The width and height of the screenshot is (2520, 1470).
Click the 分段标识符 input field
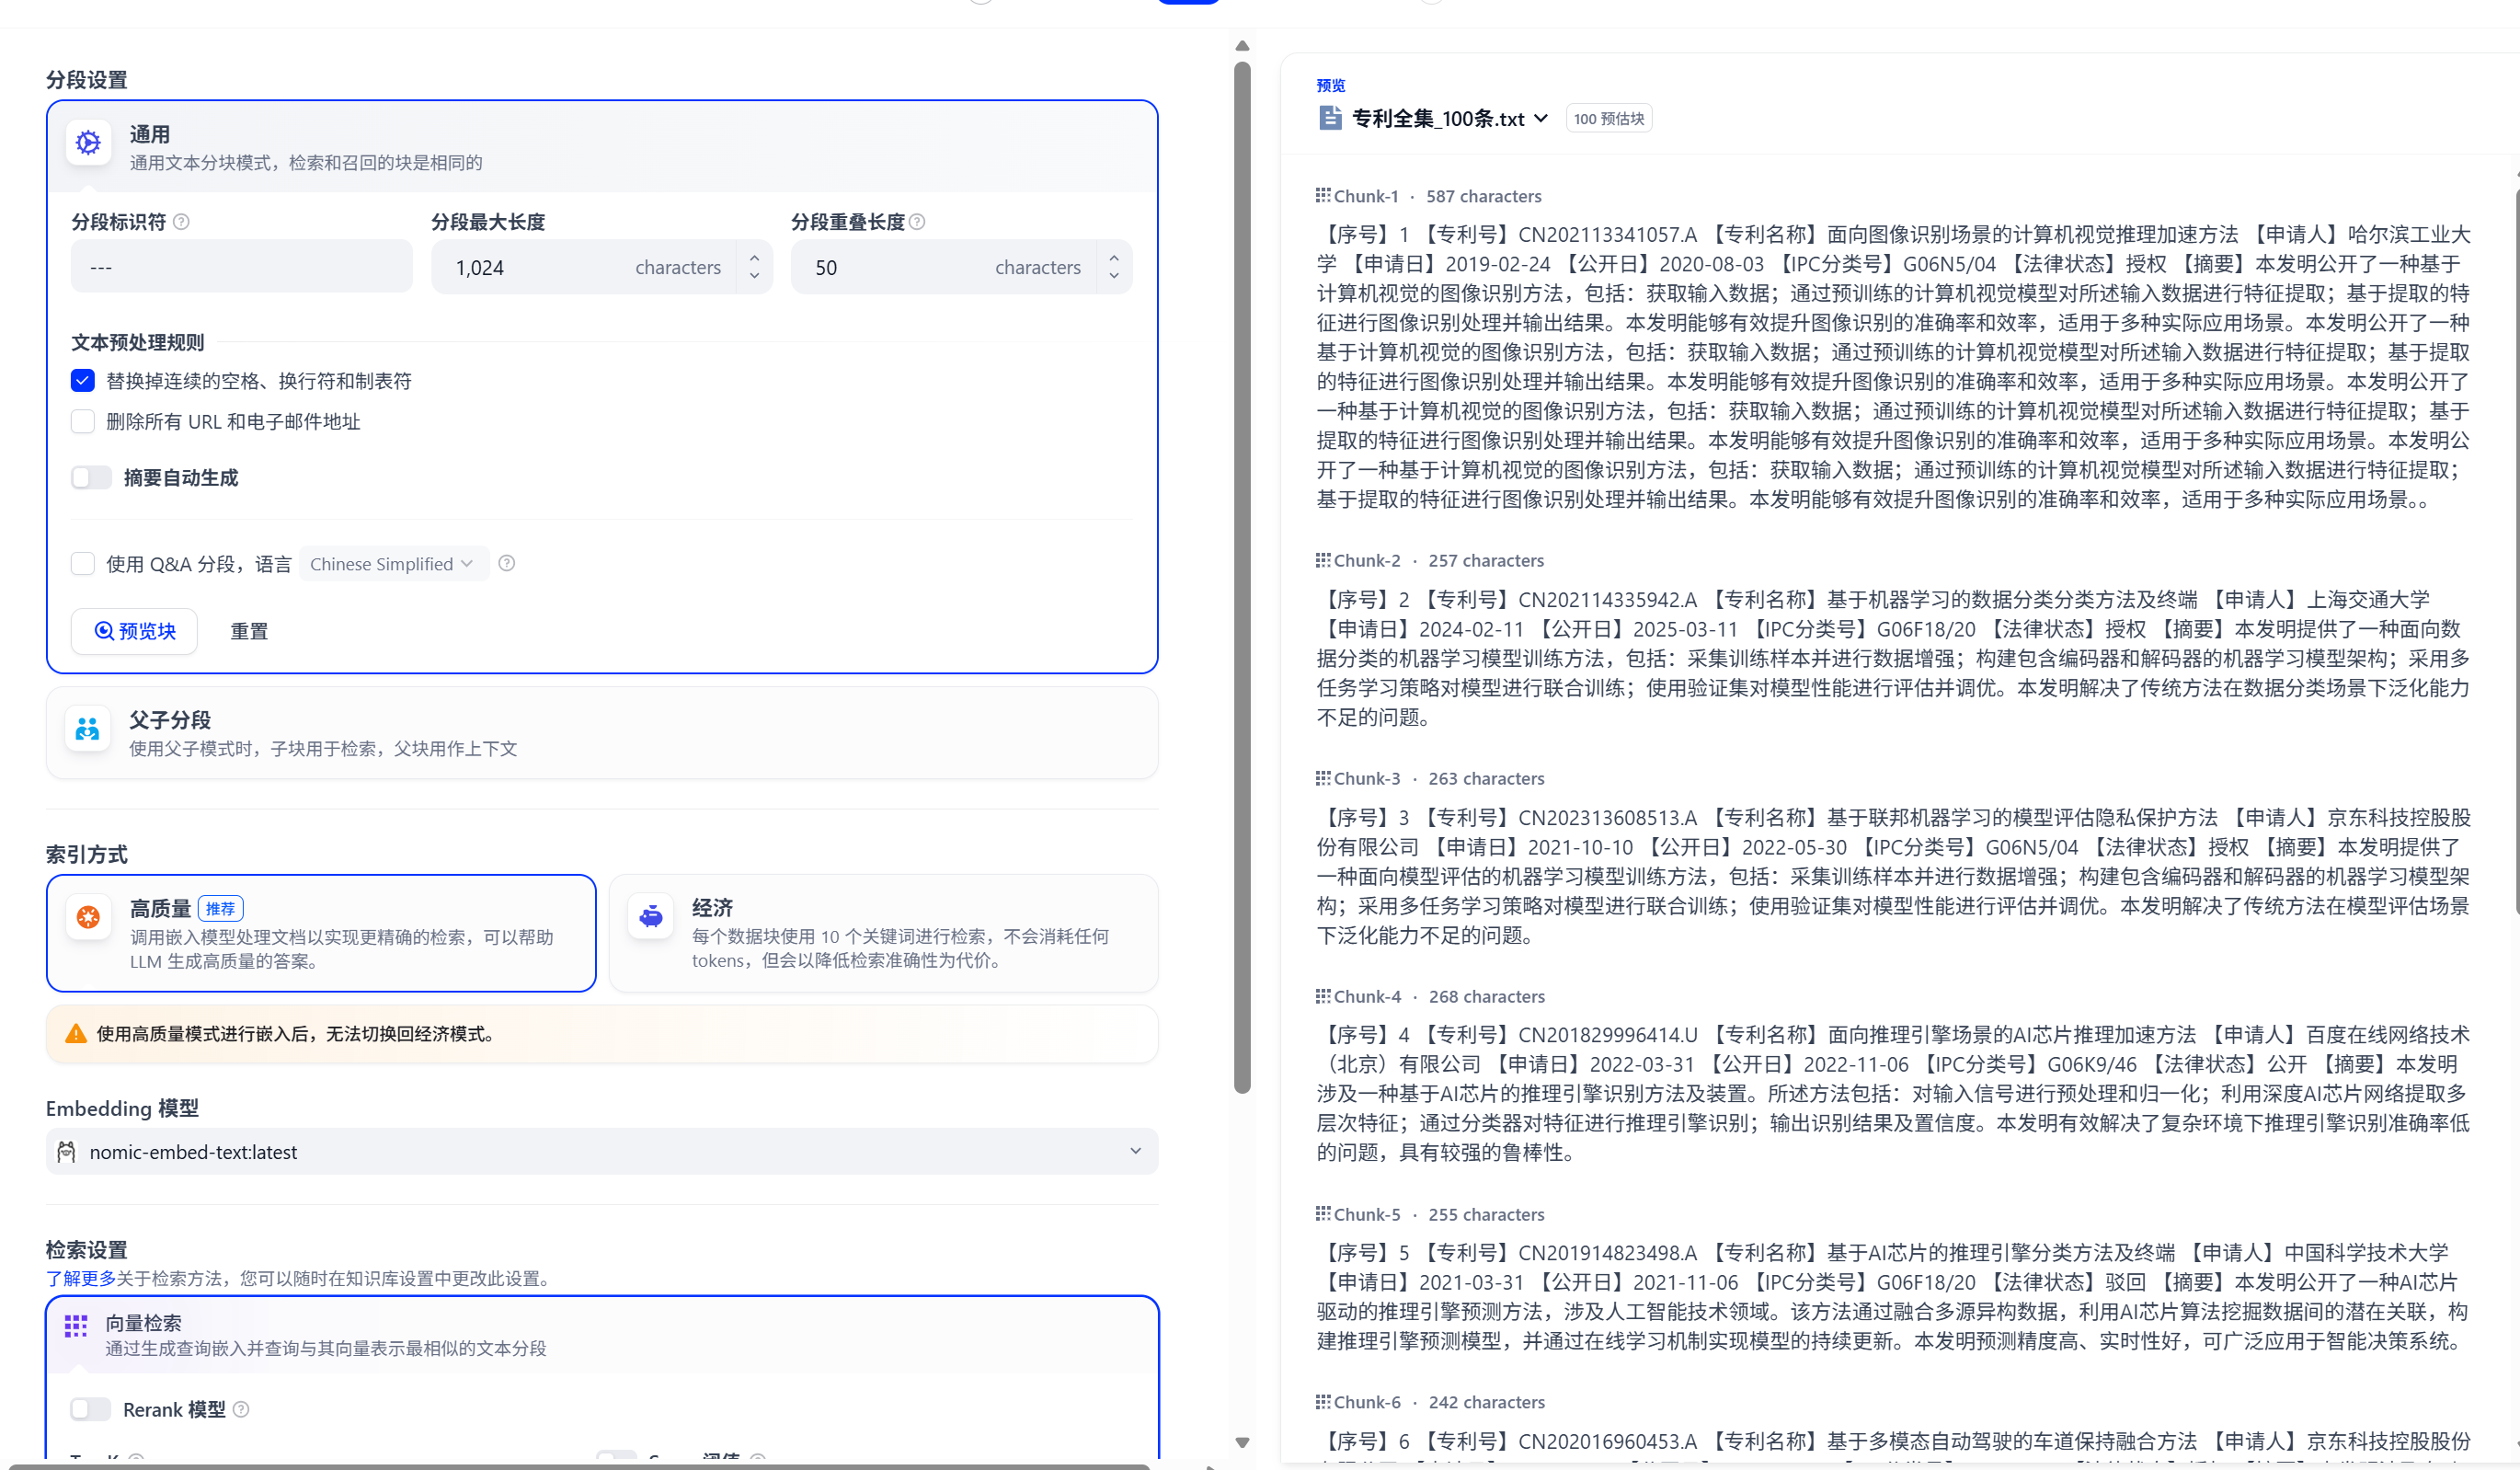click(241, 267)
